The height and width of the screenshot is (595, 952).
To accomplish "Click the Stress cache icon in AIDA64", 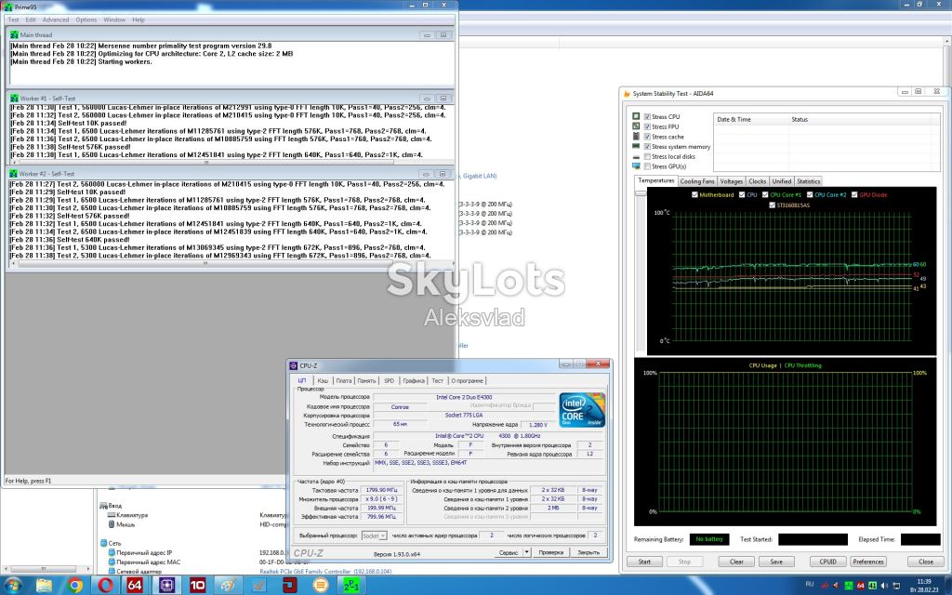I will tap(636, 136).
